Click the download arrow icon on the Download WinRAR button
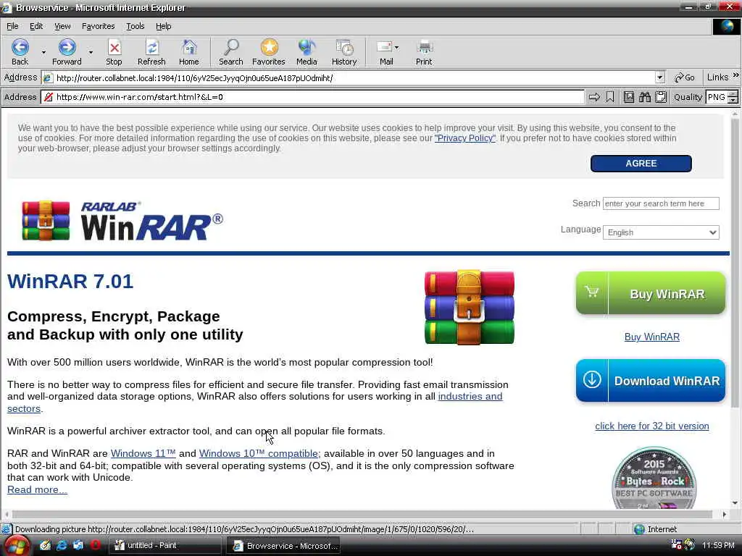The height and width of the screenshot is (556, 742). click(592, 379)
